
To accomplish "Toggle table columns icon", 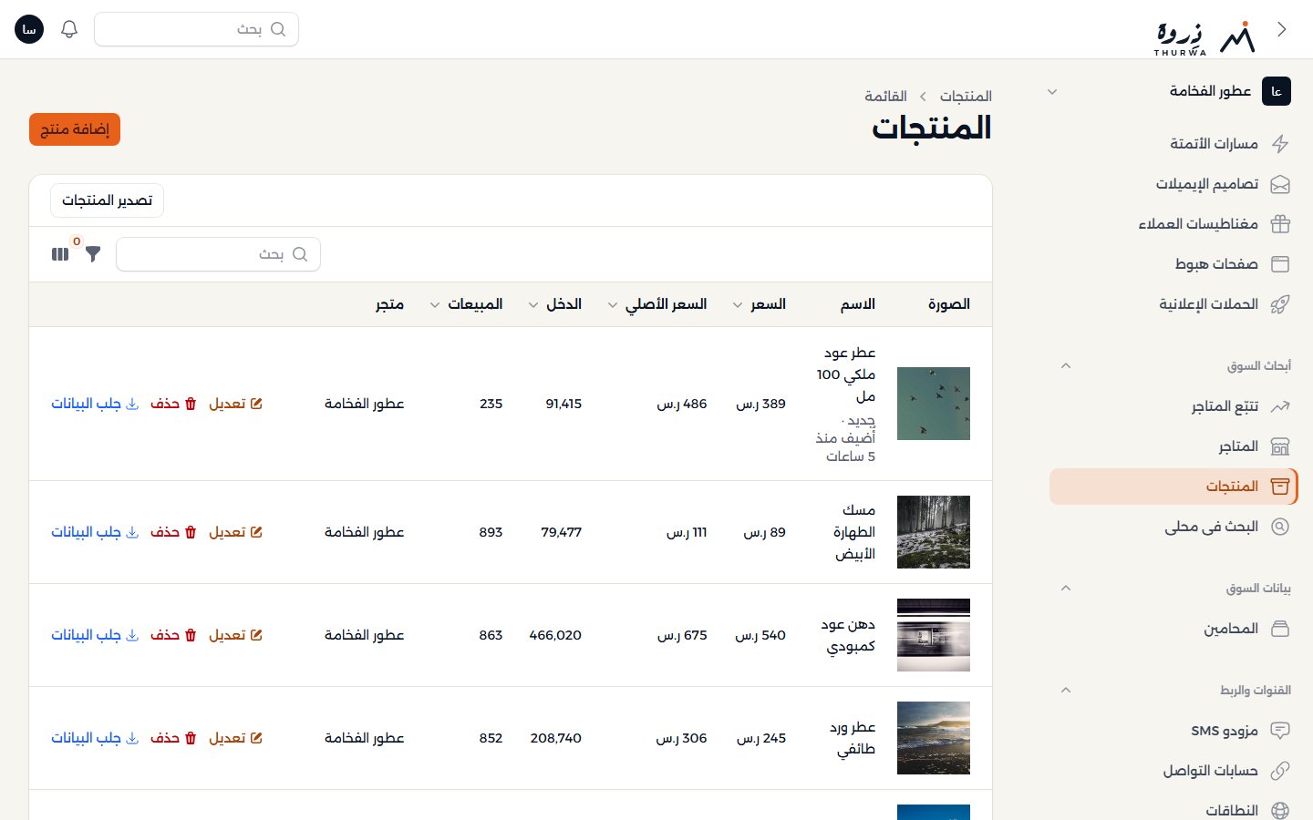I will point(60,254).
